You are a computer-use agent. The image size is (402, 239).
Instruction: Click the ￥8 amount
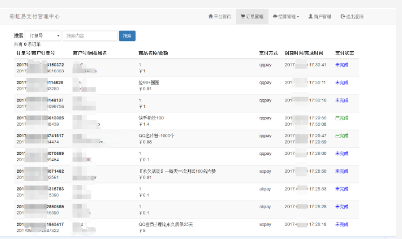tap(142, 230)
